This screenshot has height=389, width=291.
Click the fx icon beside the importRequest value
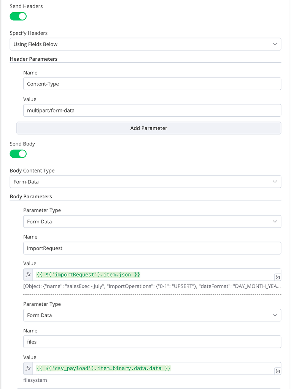pyautogui.click(x=28, y=274)
